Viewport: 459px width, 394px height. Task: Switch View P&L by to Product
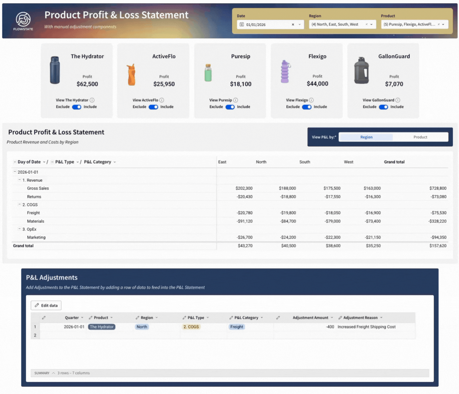click(420, 137)
